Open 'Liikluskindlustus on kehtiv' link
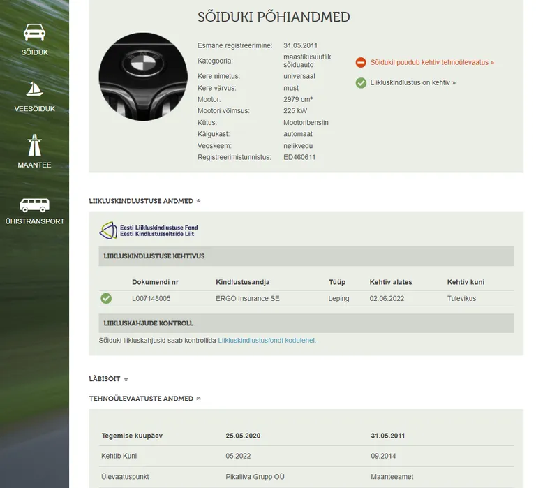Screen dimensions: 536x488 coord(413,83)
